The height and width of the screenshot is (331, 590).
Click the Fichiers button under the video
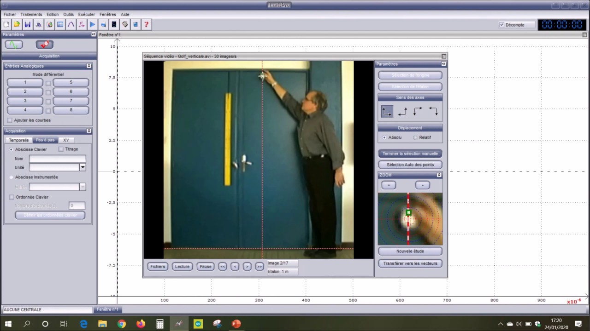click(x=158, y=267)
